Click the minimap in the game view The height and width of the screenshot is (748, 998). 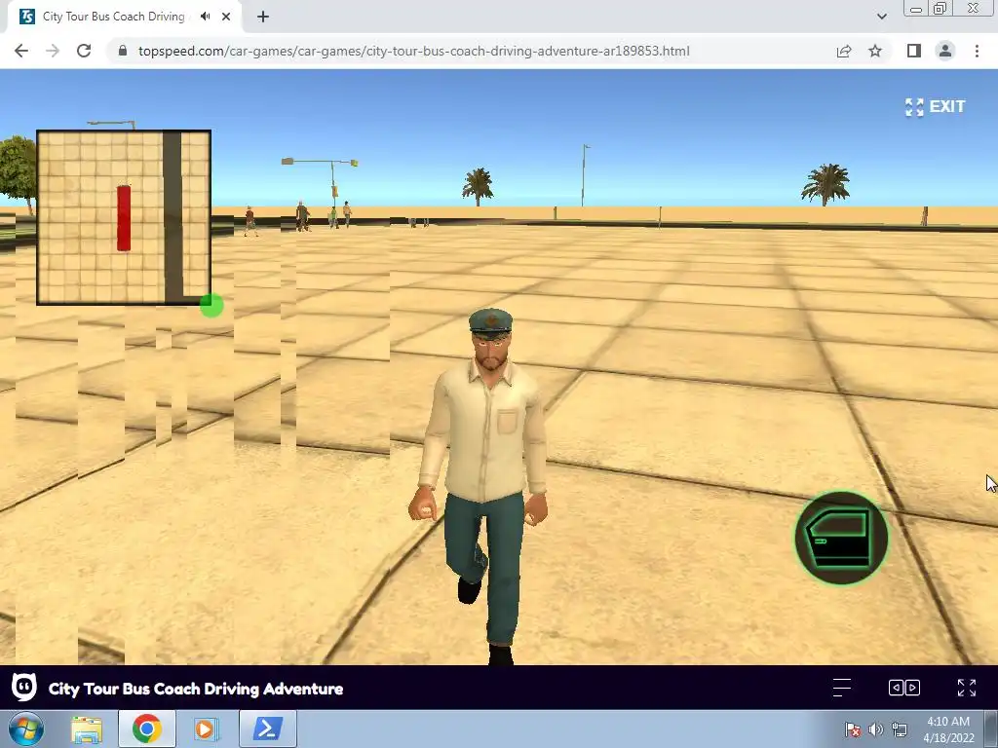[124, 217]
